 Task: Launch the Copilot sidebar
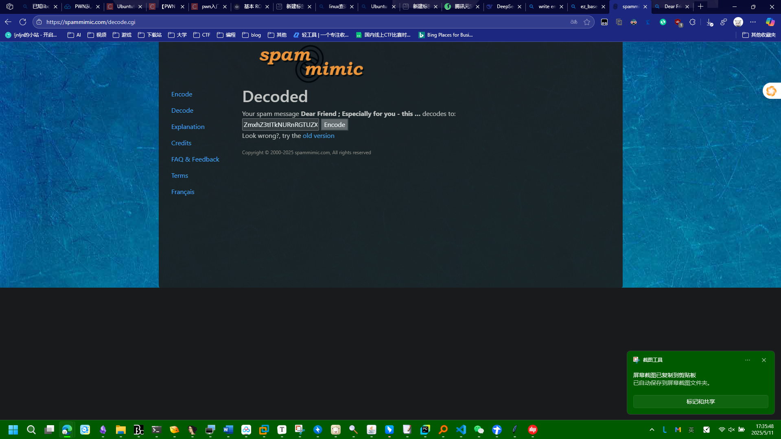click(x=770, y=22)
